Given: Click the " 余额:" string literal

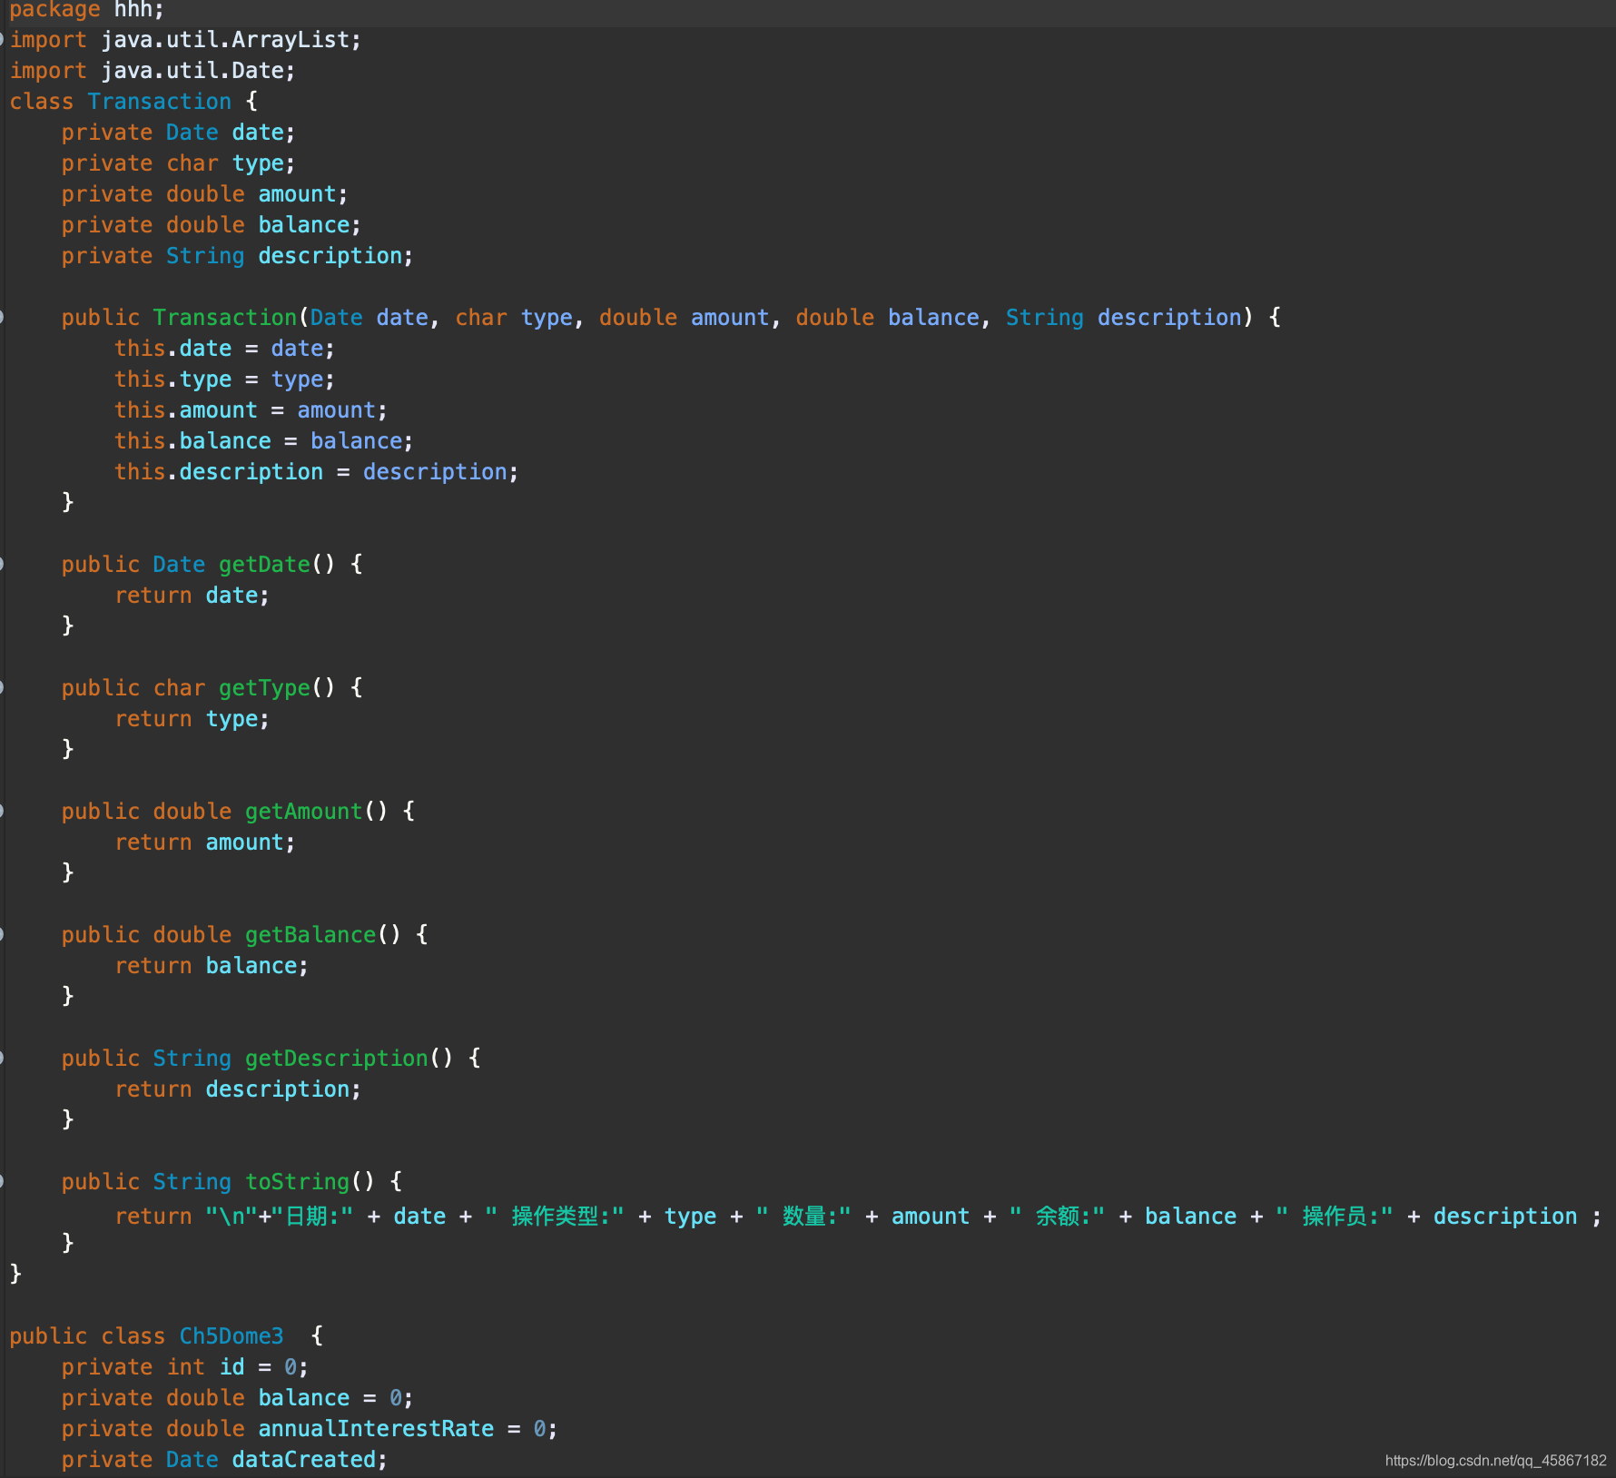Looking at the screenshot, I should click(1058, 1217).
